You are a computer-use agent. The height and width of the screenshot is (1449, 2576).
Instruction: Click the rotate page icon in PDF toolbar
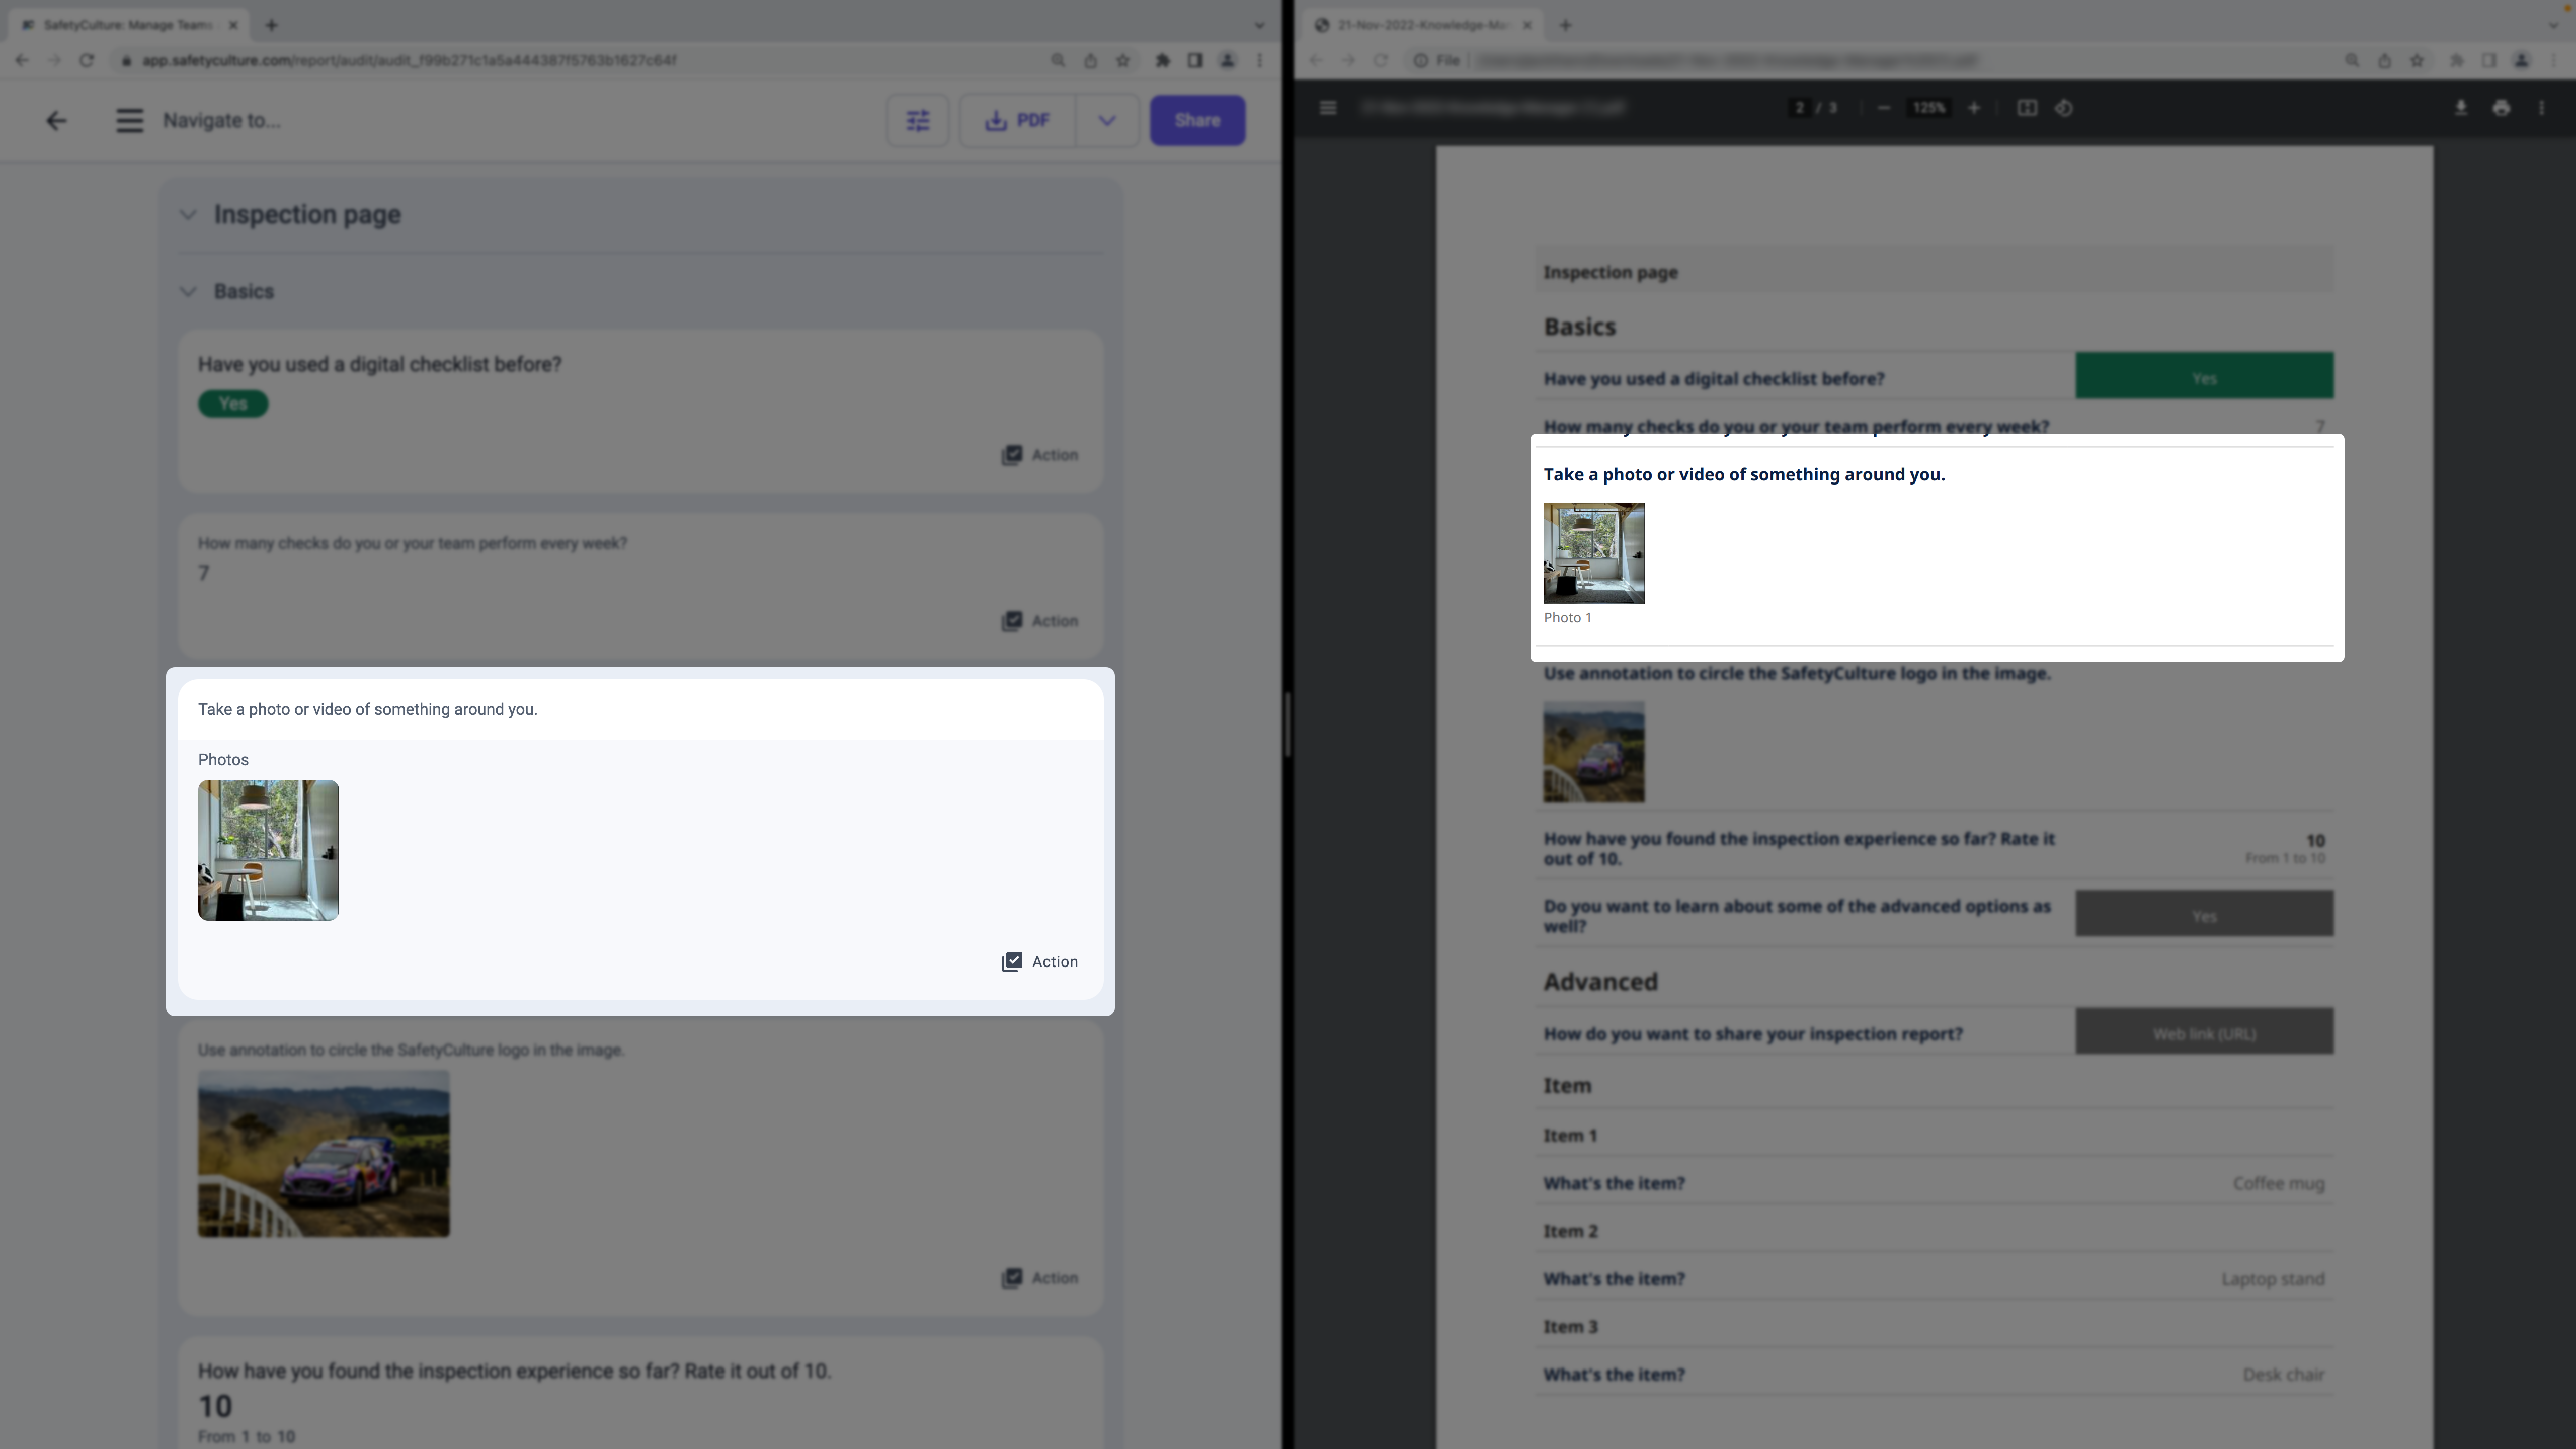coord(2064,108)
